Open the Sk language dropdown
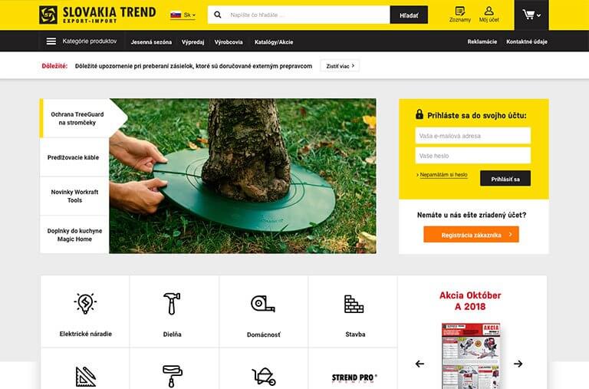The image size is (589, 389). 183,15
